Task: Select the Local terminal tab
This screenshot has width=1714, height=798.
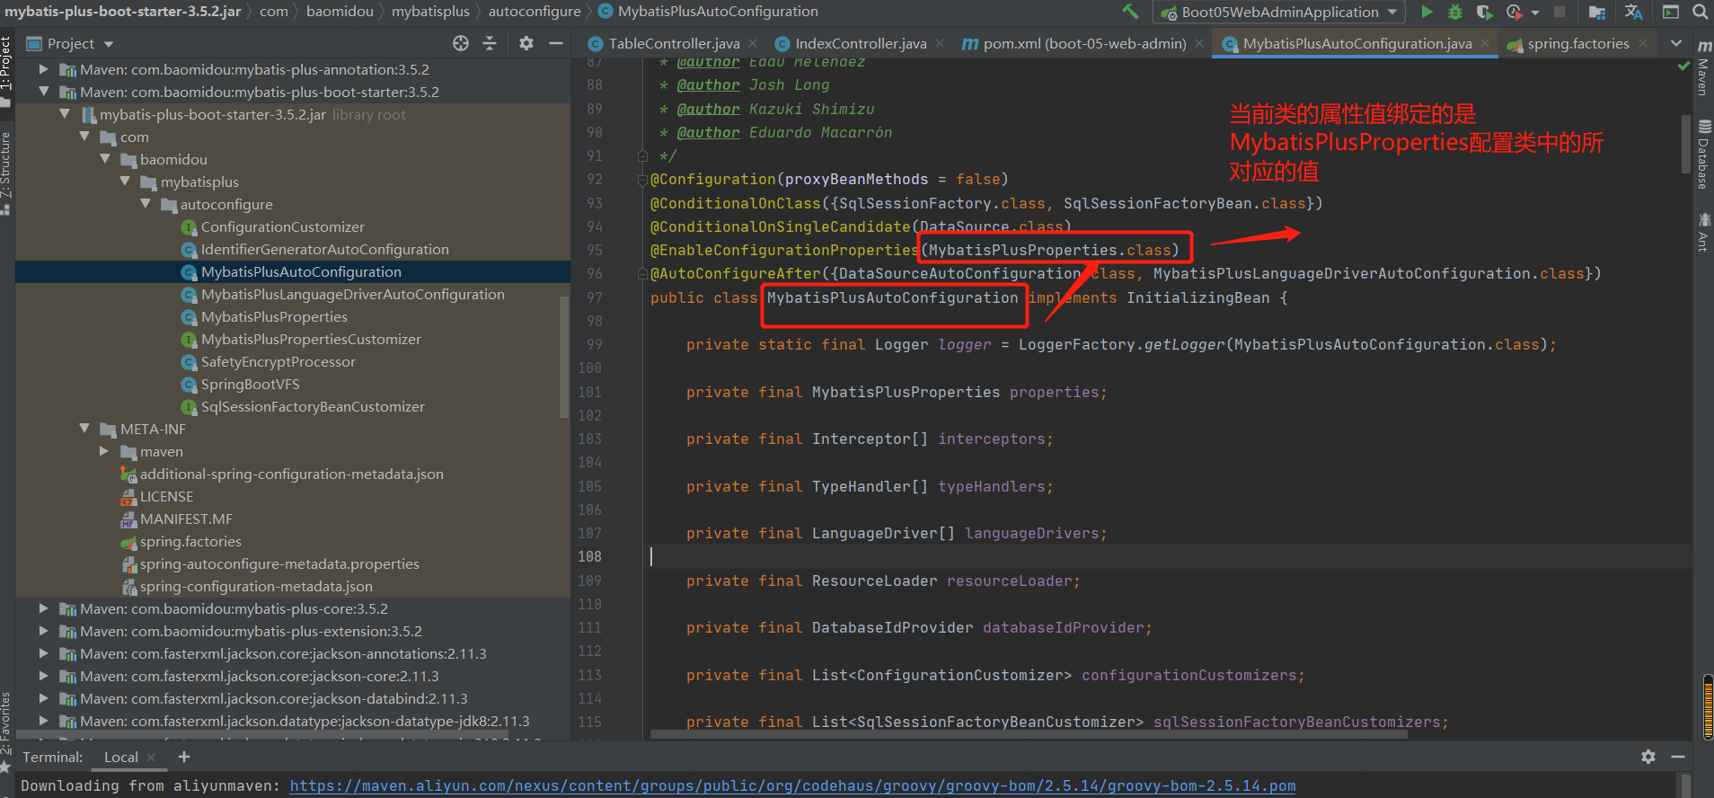Action: (121, 757)
